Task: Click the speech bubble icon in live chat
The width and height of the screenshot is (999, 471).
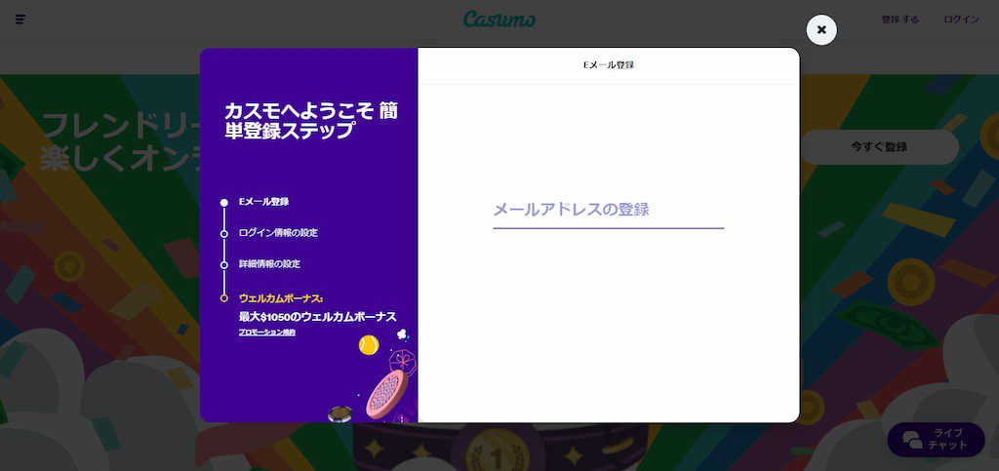Action: coord(912,439)
